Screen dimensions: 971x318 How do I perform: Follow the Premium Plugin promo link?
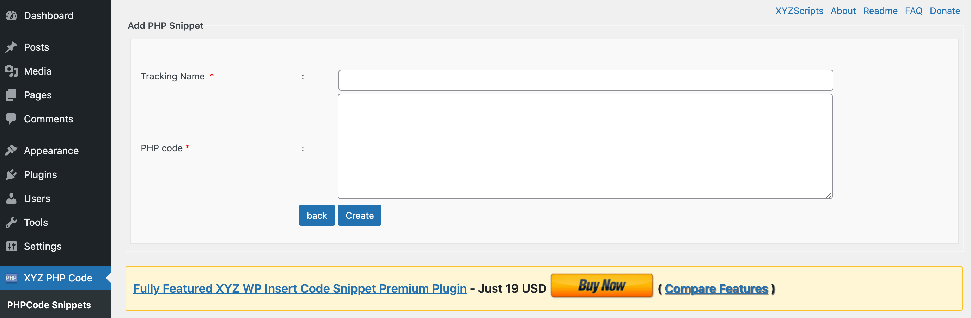[300, 289]
